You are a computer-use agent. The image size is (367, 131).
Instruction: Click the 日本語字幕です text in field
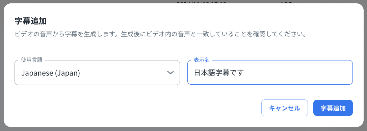pos(219,73)
